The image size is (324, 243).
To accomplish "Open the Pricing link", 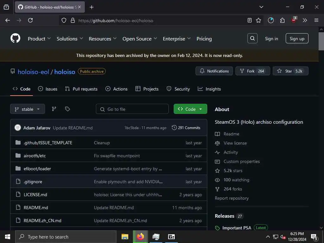I will click(204, 39).
